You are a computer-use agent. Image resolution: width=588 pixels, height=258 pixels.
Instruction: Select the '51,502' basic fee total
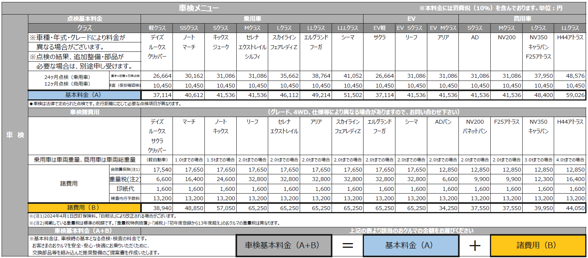[x=352, y=95]
